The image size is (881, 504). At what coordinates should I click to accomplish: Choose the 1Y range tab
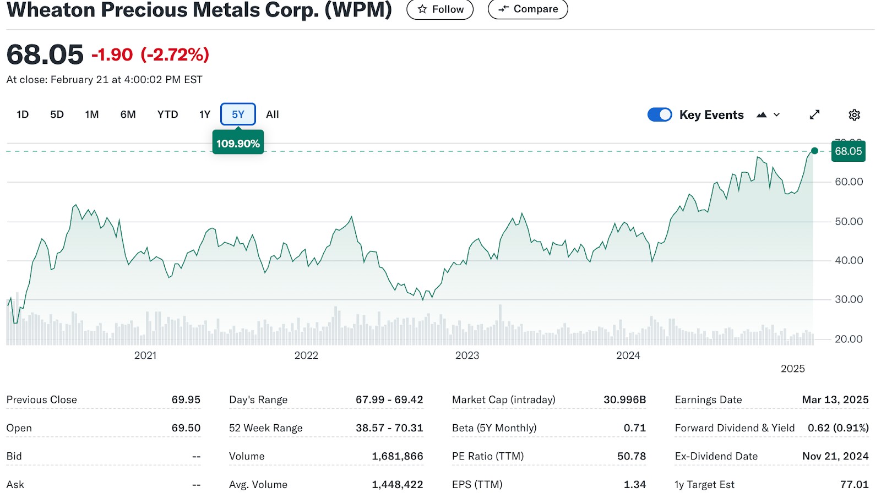pos(205,114)
